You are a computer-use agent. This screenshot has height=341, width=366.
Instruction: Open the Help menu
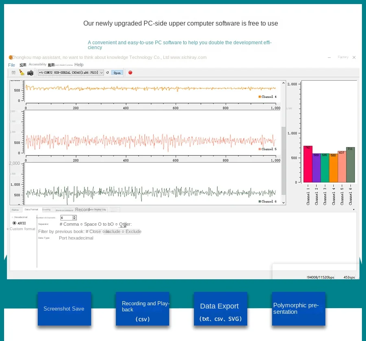point(79,65)
